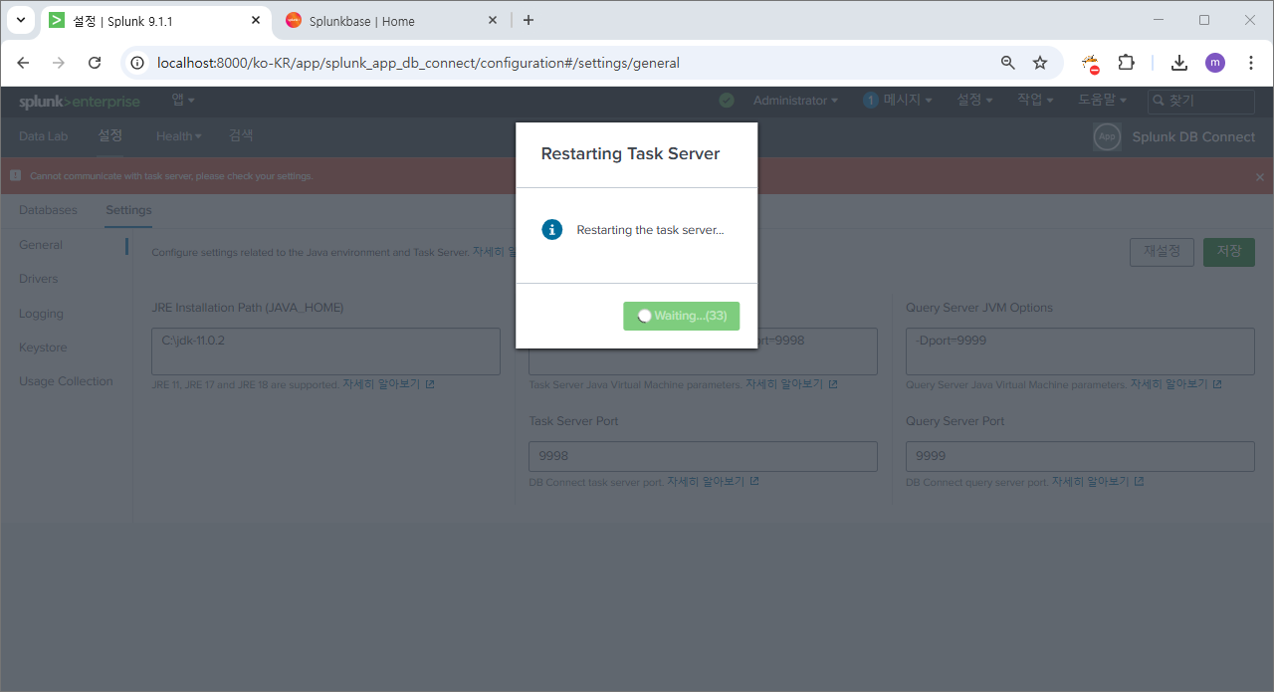Open the blocked extension icon in toolbar
Viewport: 1274px width, 692px height.
tap(1091, 63)
